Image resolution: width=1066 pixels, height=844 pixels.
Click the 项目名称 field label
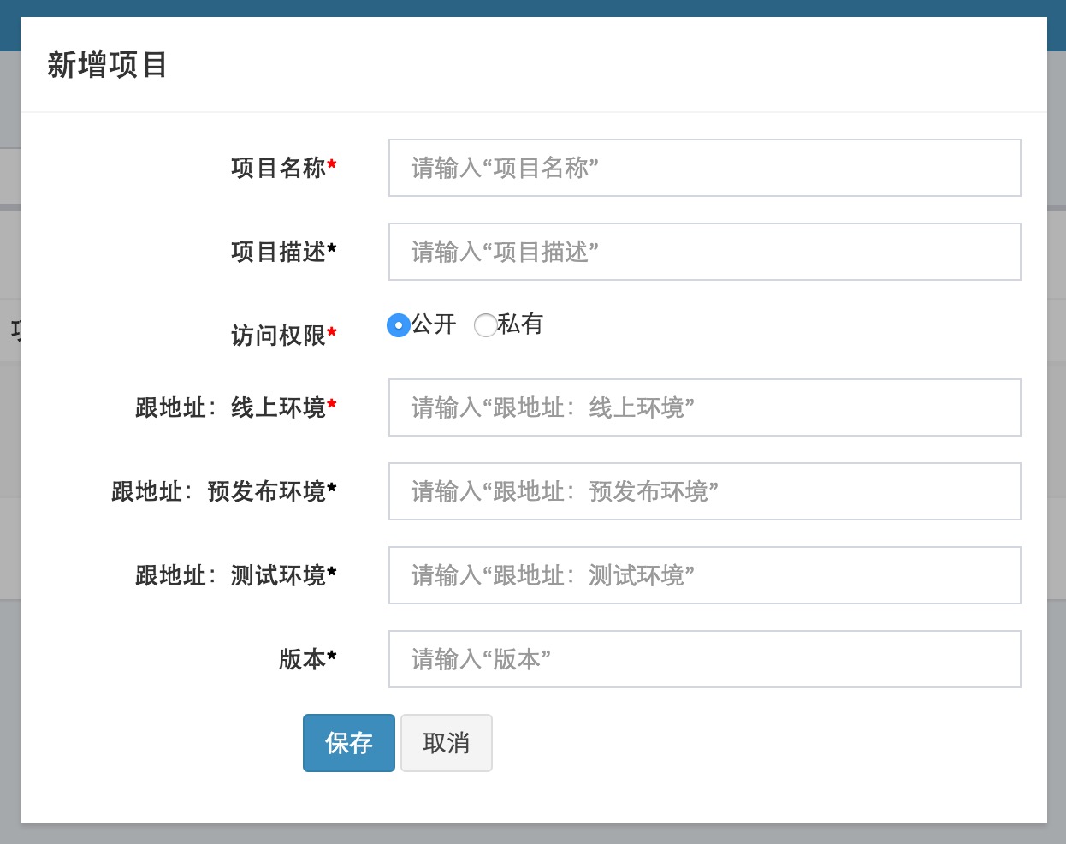(x=279, y=168)
